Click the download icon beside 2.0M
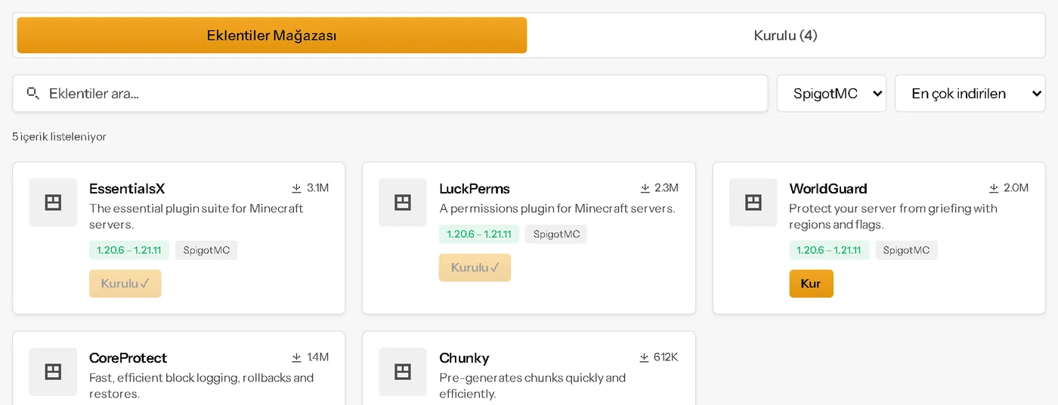Viewport: 1058px width, 405px height. [994, 188]
